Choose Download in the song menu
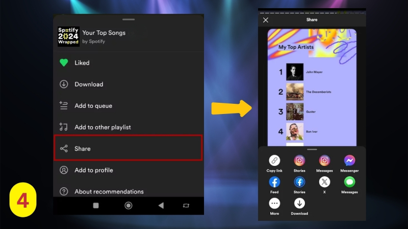 click(129, 84)
